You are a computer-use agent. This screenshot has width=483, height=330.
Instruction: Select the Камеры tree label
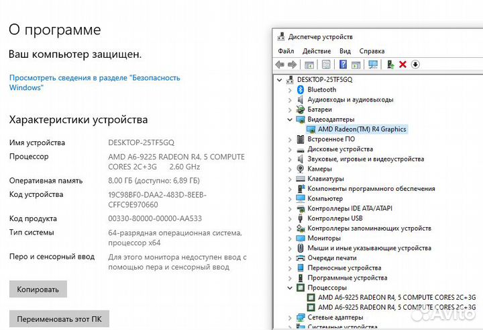coord(319,169)
